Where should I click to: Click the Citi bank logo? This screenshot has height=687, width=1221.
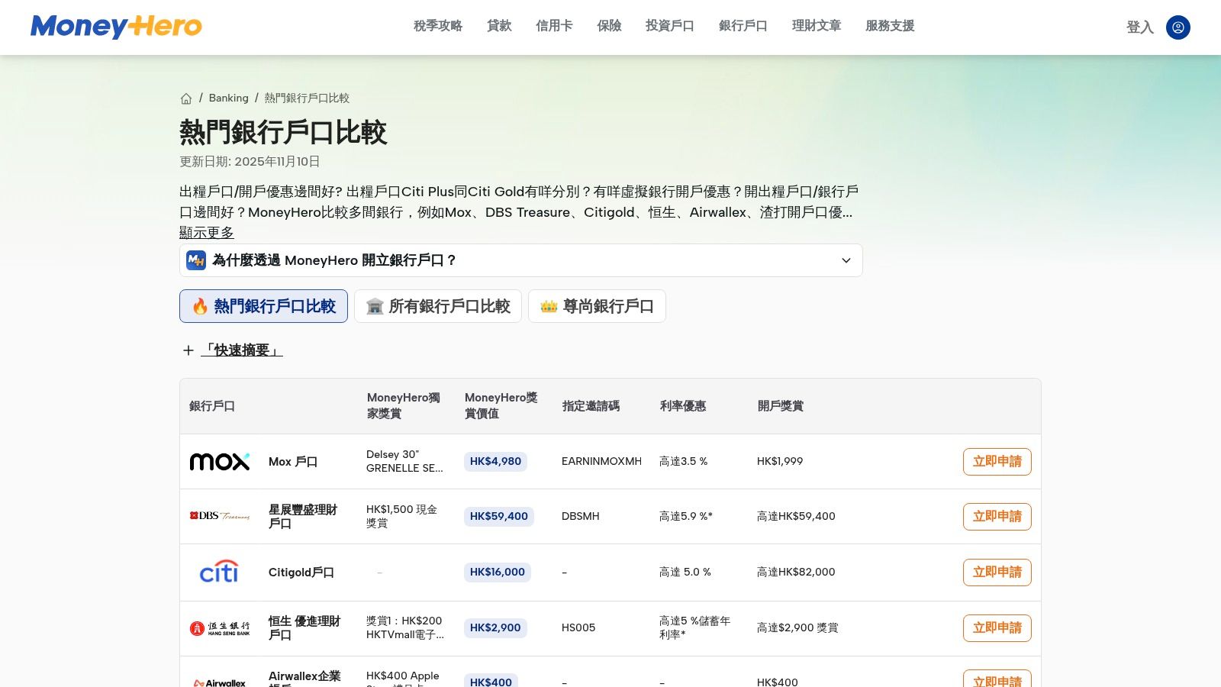coord(220,572)
